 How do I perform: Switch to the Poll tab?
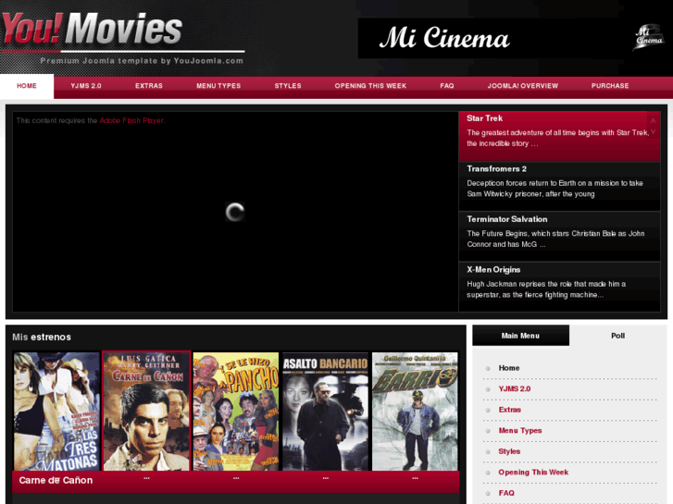pyautogui.click(x=617, y=336)
